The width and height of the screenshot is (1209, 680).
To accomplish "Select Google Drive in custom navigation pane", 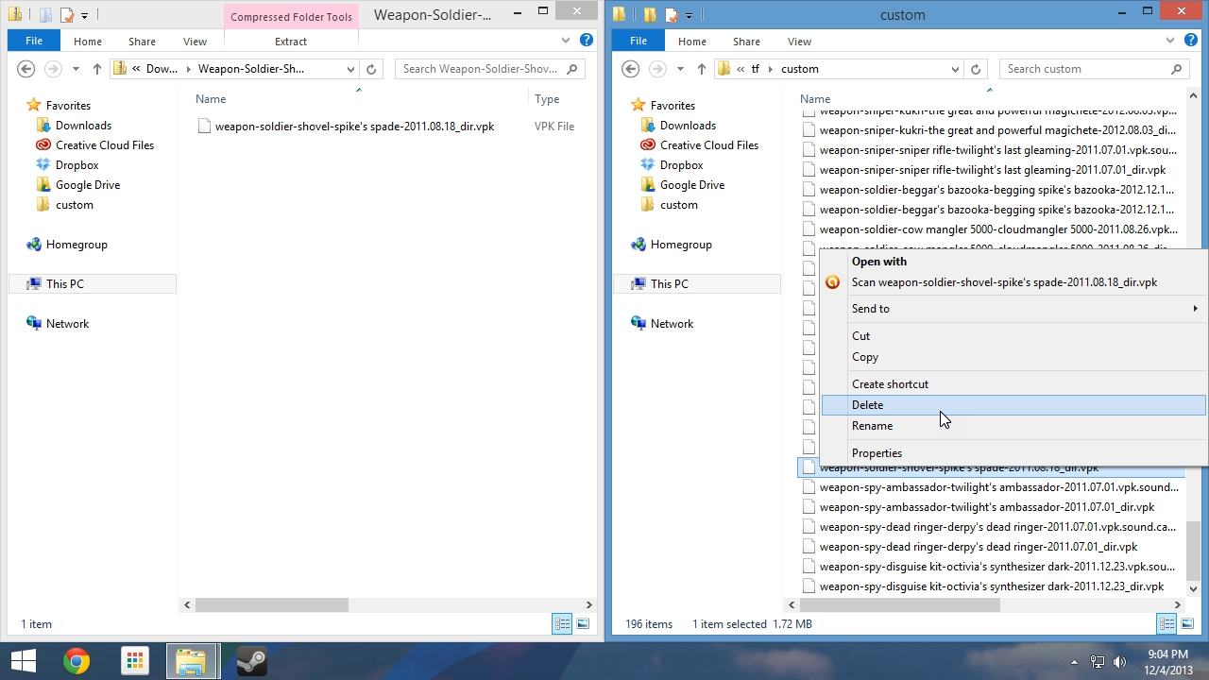I will (691, 185).
